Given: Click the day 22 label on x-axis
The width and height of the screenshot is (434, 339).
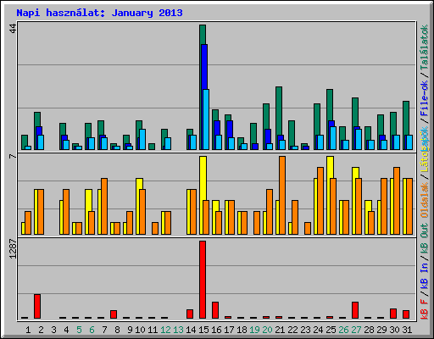Looking at the screenshot, I should pos(292,330).
